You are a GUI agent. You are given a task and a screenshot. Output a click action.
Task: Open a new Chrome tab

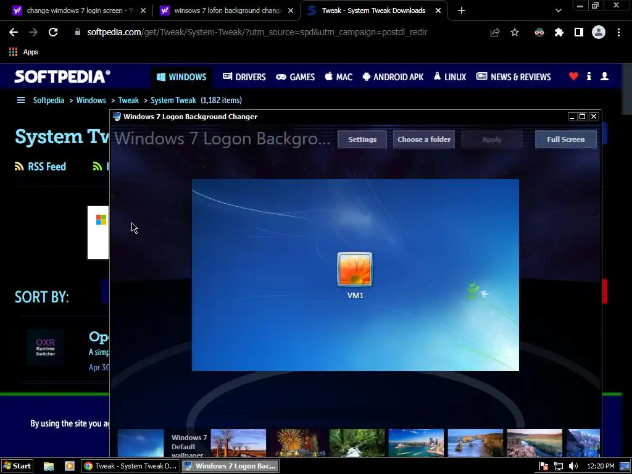click(x=462, y=10)
